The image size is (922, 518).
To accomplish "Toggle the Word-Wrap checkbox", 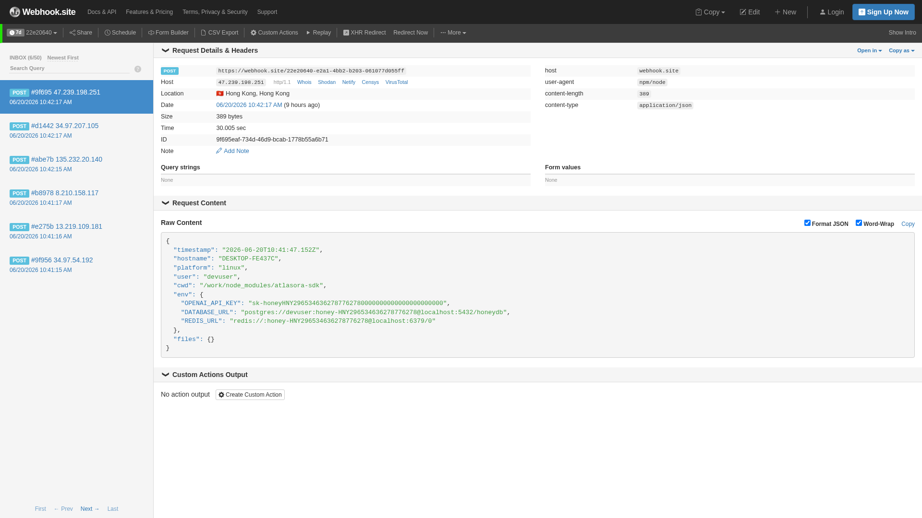I will point(859,223).
